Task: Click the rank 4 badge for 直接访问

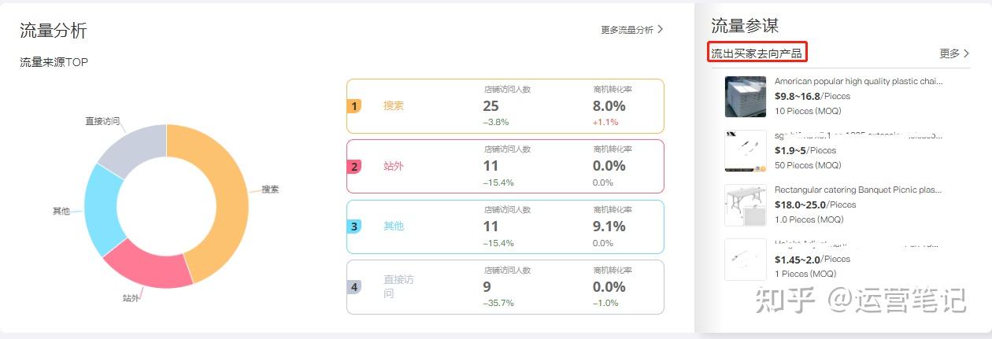Action: [354, 287]
